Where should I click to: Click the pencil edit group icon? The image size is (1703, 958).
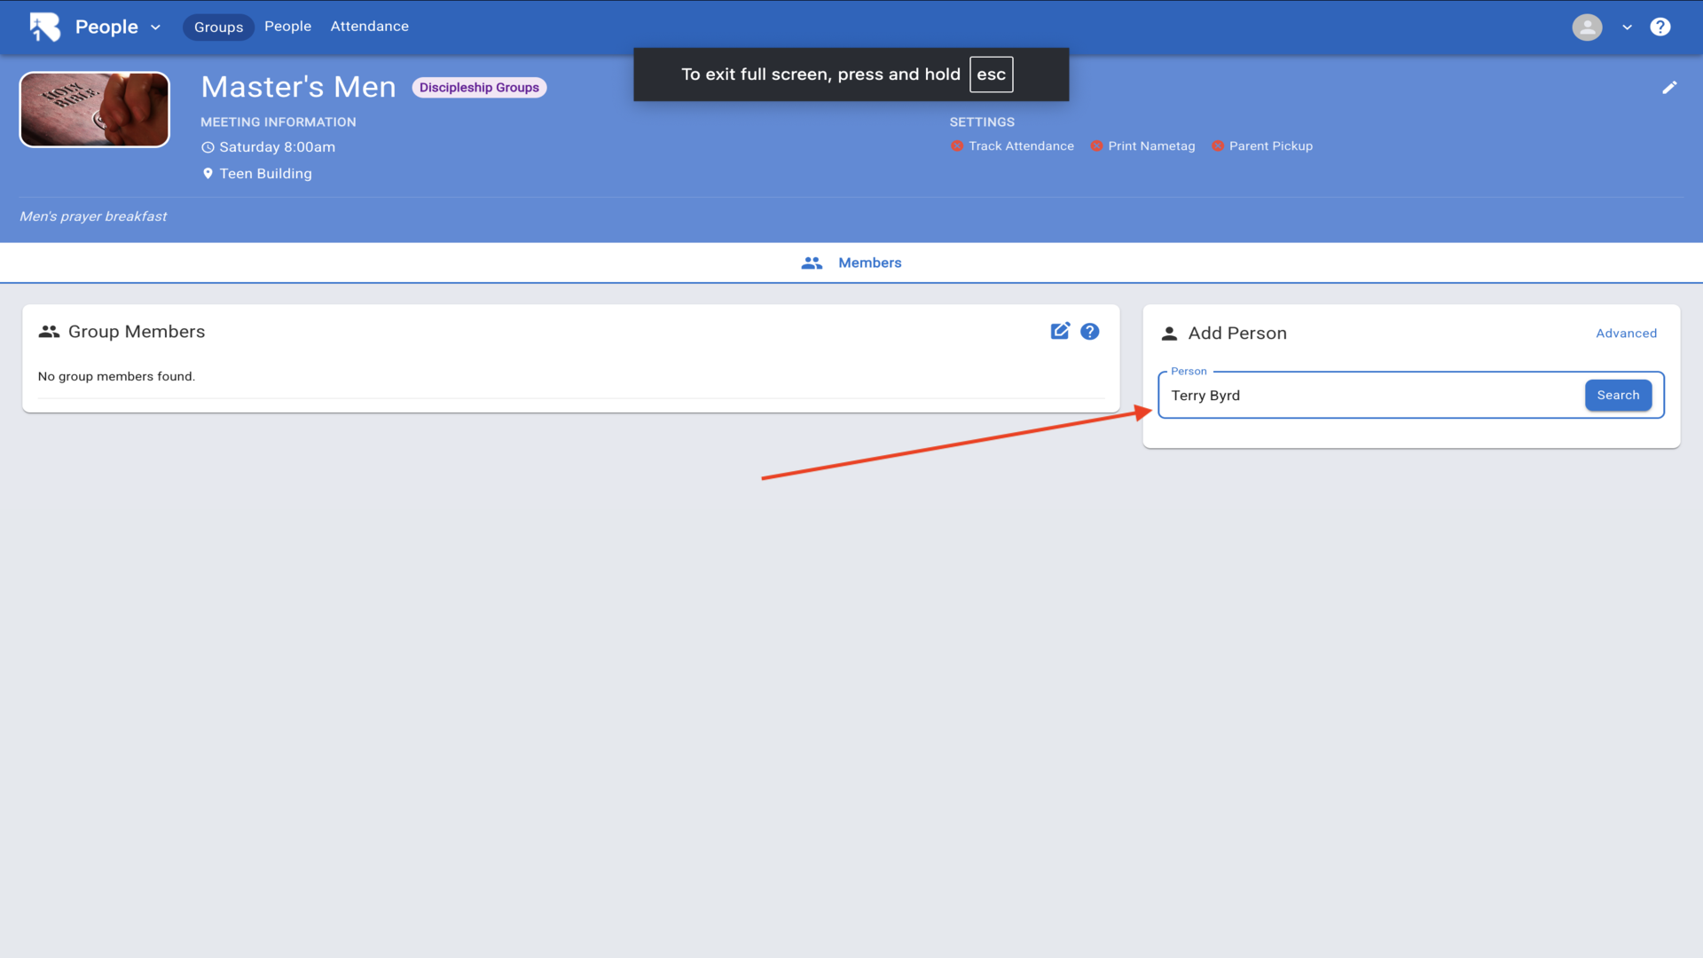coord(1669,87)
